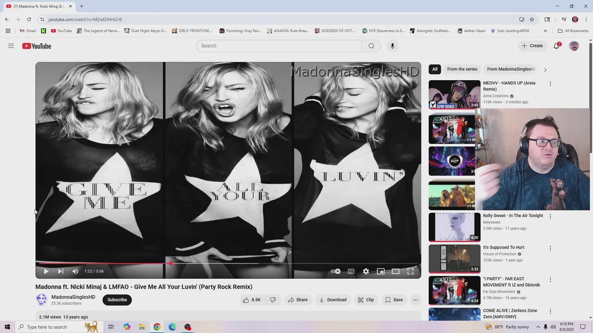Open the YouTube guide hamburger menu
The height and width of the screenshot is (333, 593).
tap(11, 46)
